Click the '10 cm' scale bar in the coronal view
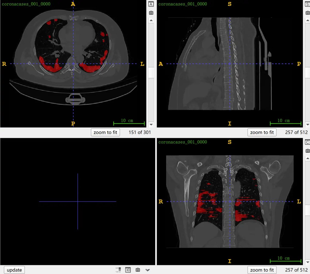The width and height of the screenshot is (310, 274). pos(285,260)
